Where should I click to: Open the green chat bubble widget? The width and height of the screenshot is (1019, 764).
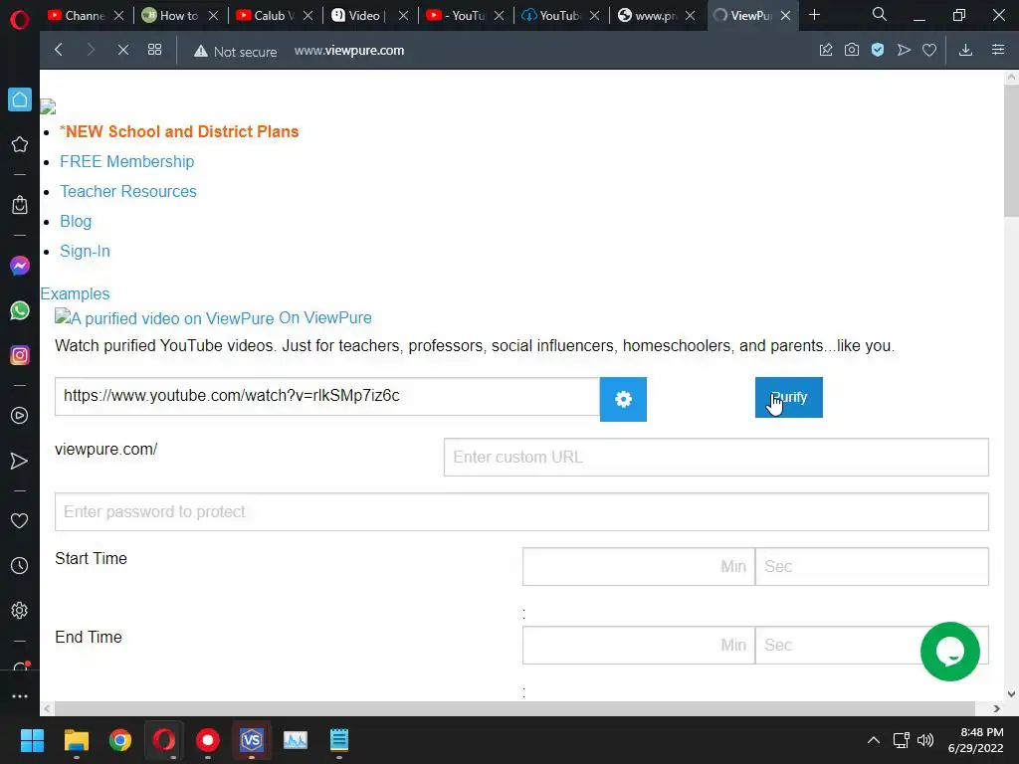click(950, 652)
